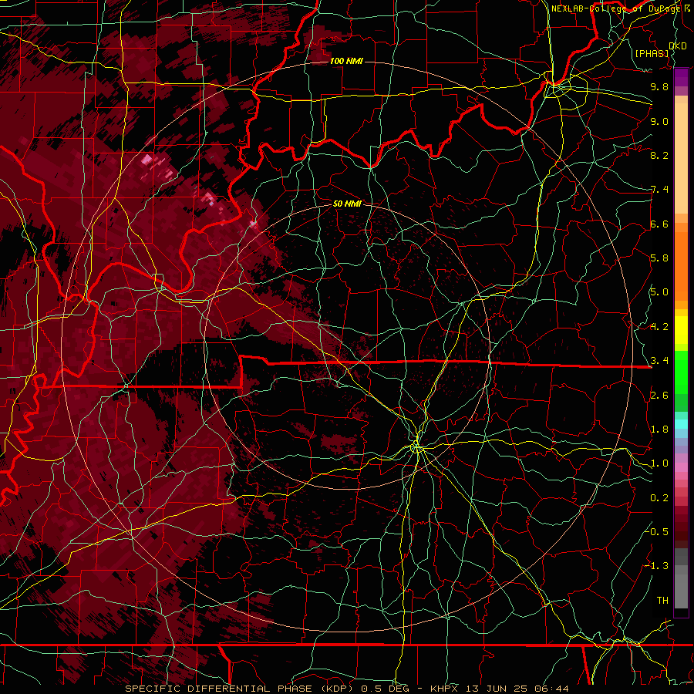The width and height of the screenshot is (694, 694).
Task: Click the -0.5 scale value label
Action: (656, 531)
